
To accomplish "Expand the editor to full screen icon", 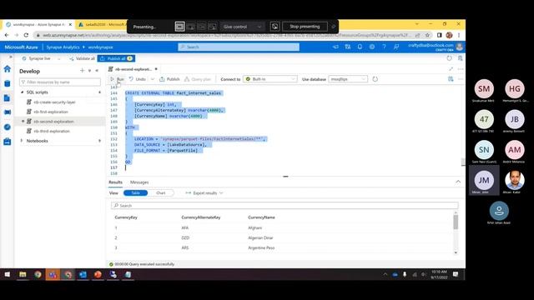I will pos(451,69).
